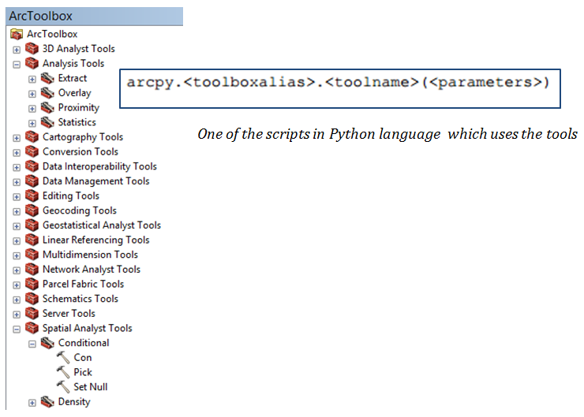This screenshot has width=584, height=417.
Task: Click the Con tool hammer icon
Action: tap(63, 358)
